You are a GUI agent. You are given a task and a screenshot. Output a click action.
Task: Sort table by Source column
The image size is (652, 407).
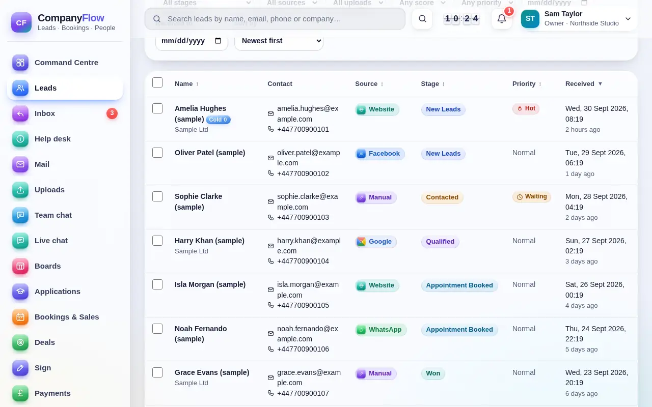click(369, 84)
